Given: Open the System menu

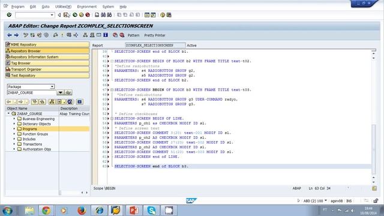Looking at the screenshot, I should click(x=108, y=7).
